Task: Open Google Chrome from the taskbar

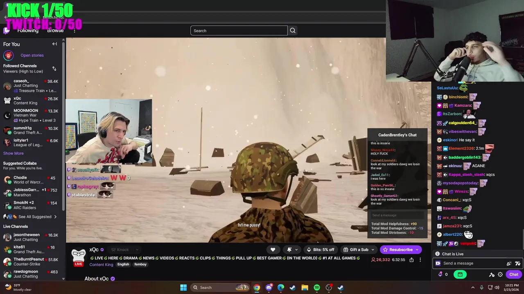Action: click(257, 287)
